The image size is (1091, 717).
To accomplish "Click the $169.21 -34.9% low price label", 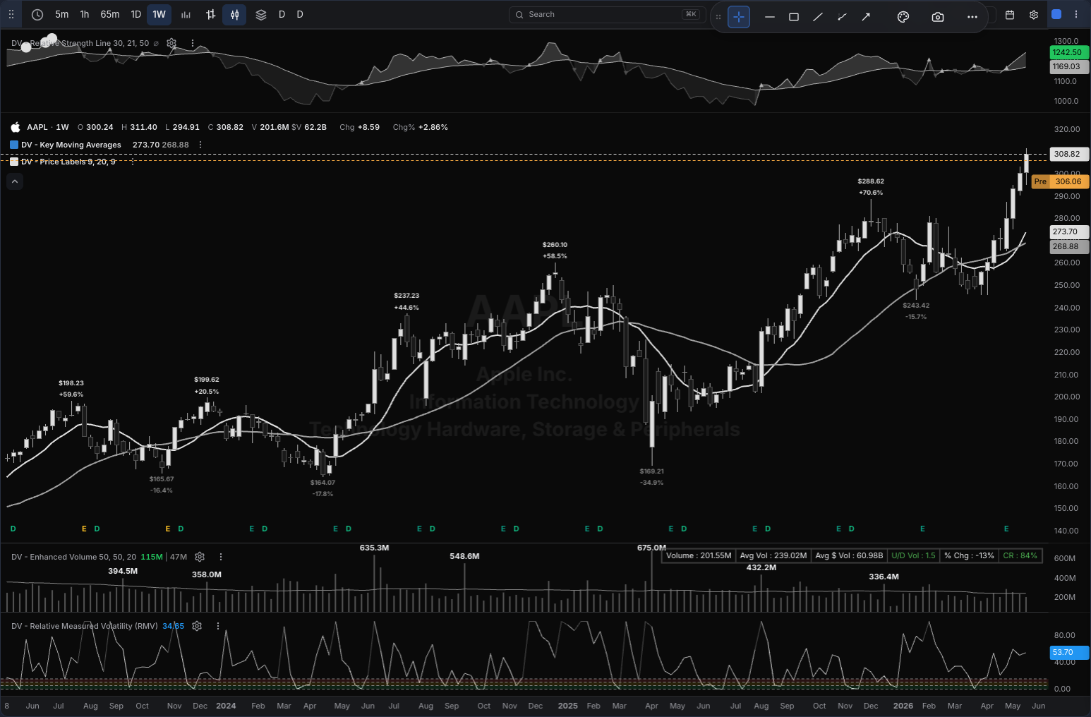I will pos(651,477).
